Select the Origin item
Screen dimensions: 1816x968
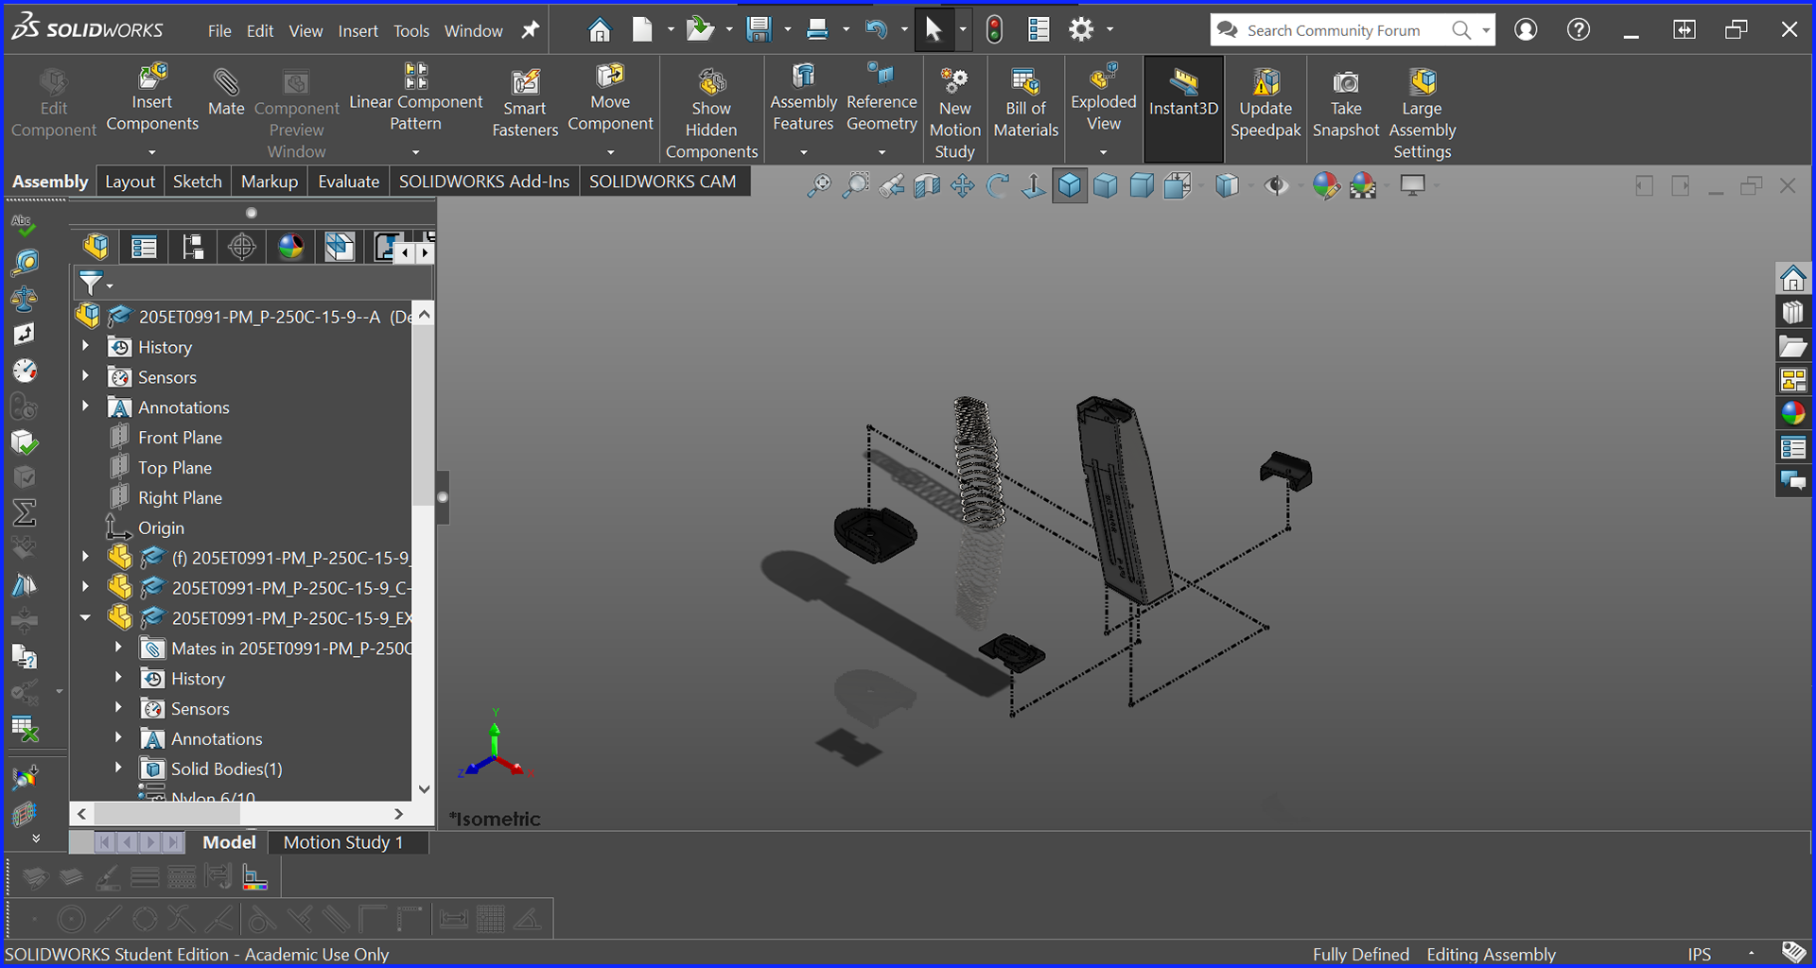161,527
